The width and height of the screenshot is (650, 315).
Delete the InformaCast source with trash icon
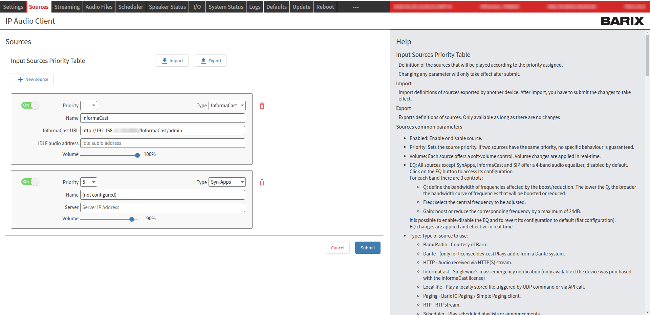pyautogui.click(x=262, y=106)
